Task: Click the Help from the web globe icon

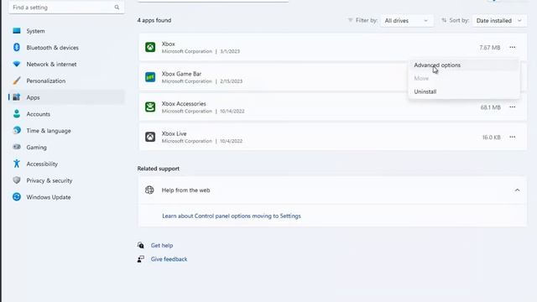Action: pyautogui.click(x=149, y=190)
